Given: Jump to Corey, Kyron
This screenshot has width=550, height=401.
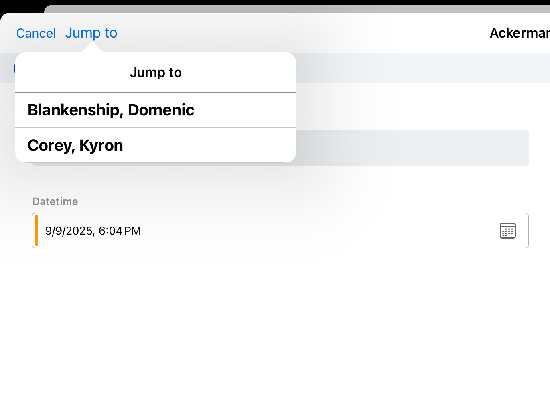Looking at the screenshot, I should pos(75,146).
